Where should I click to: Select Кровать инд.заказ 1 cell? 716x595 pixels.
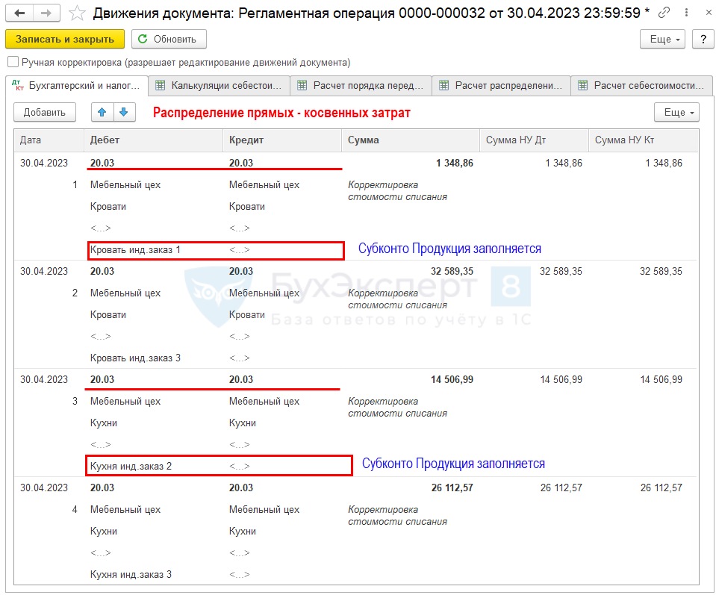[135, 250]
